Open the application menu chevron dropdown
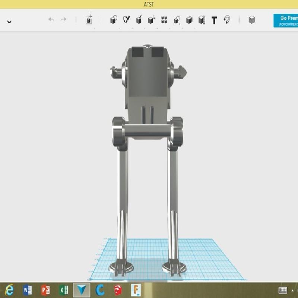This screenshot has height=298, width=298. pos(9,21)
